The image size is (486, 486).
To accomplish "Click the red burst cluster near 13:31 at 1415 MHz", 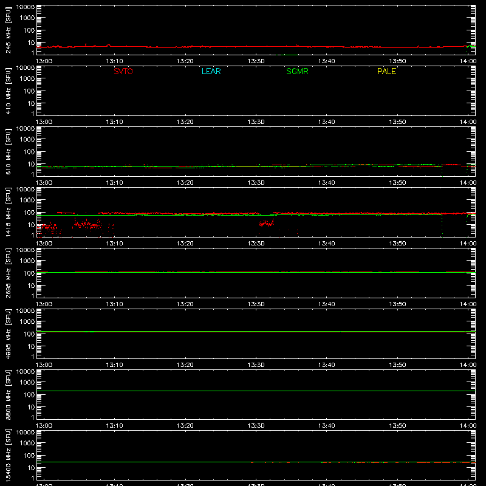I will pyautogui.click(x=266, y=223).
